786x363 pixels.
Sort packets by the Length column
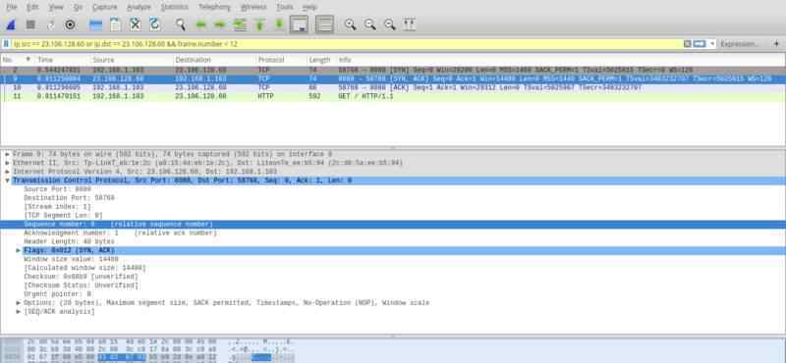321,60
